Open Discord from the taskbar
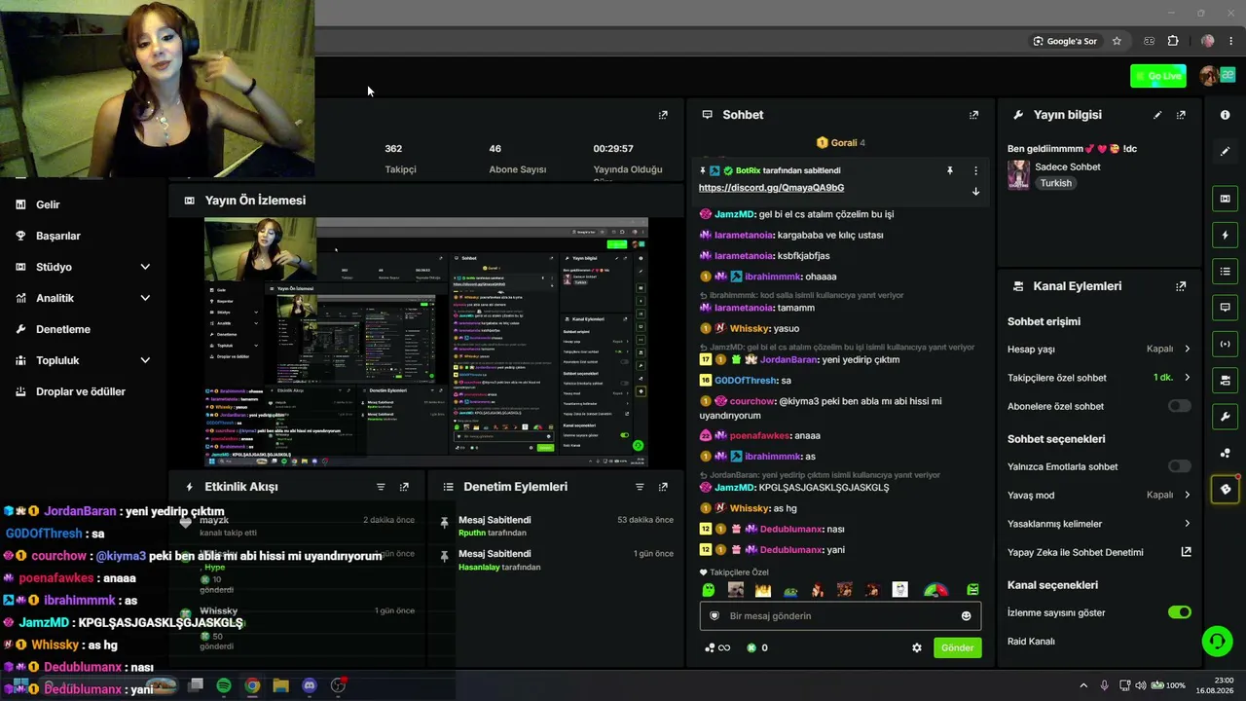This screenshot has width=1246, height=701. tap(310, 685)
